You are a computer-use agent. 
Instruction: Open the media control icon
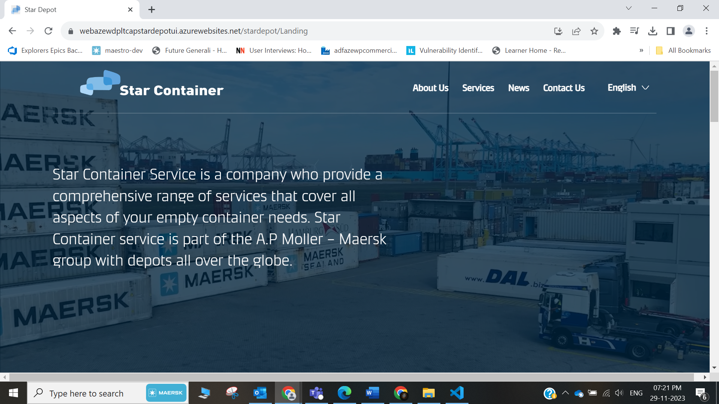634,31
